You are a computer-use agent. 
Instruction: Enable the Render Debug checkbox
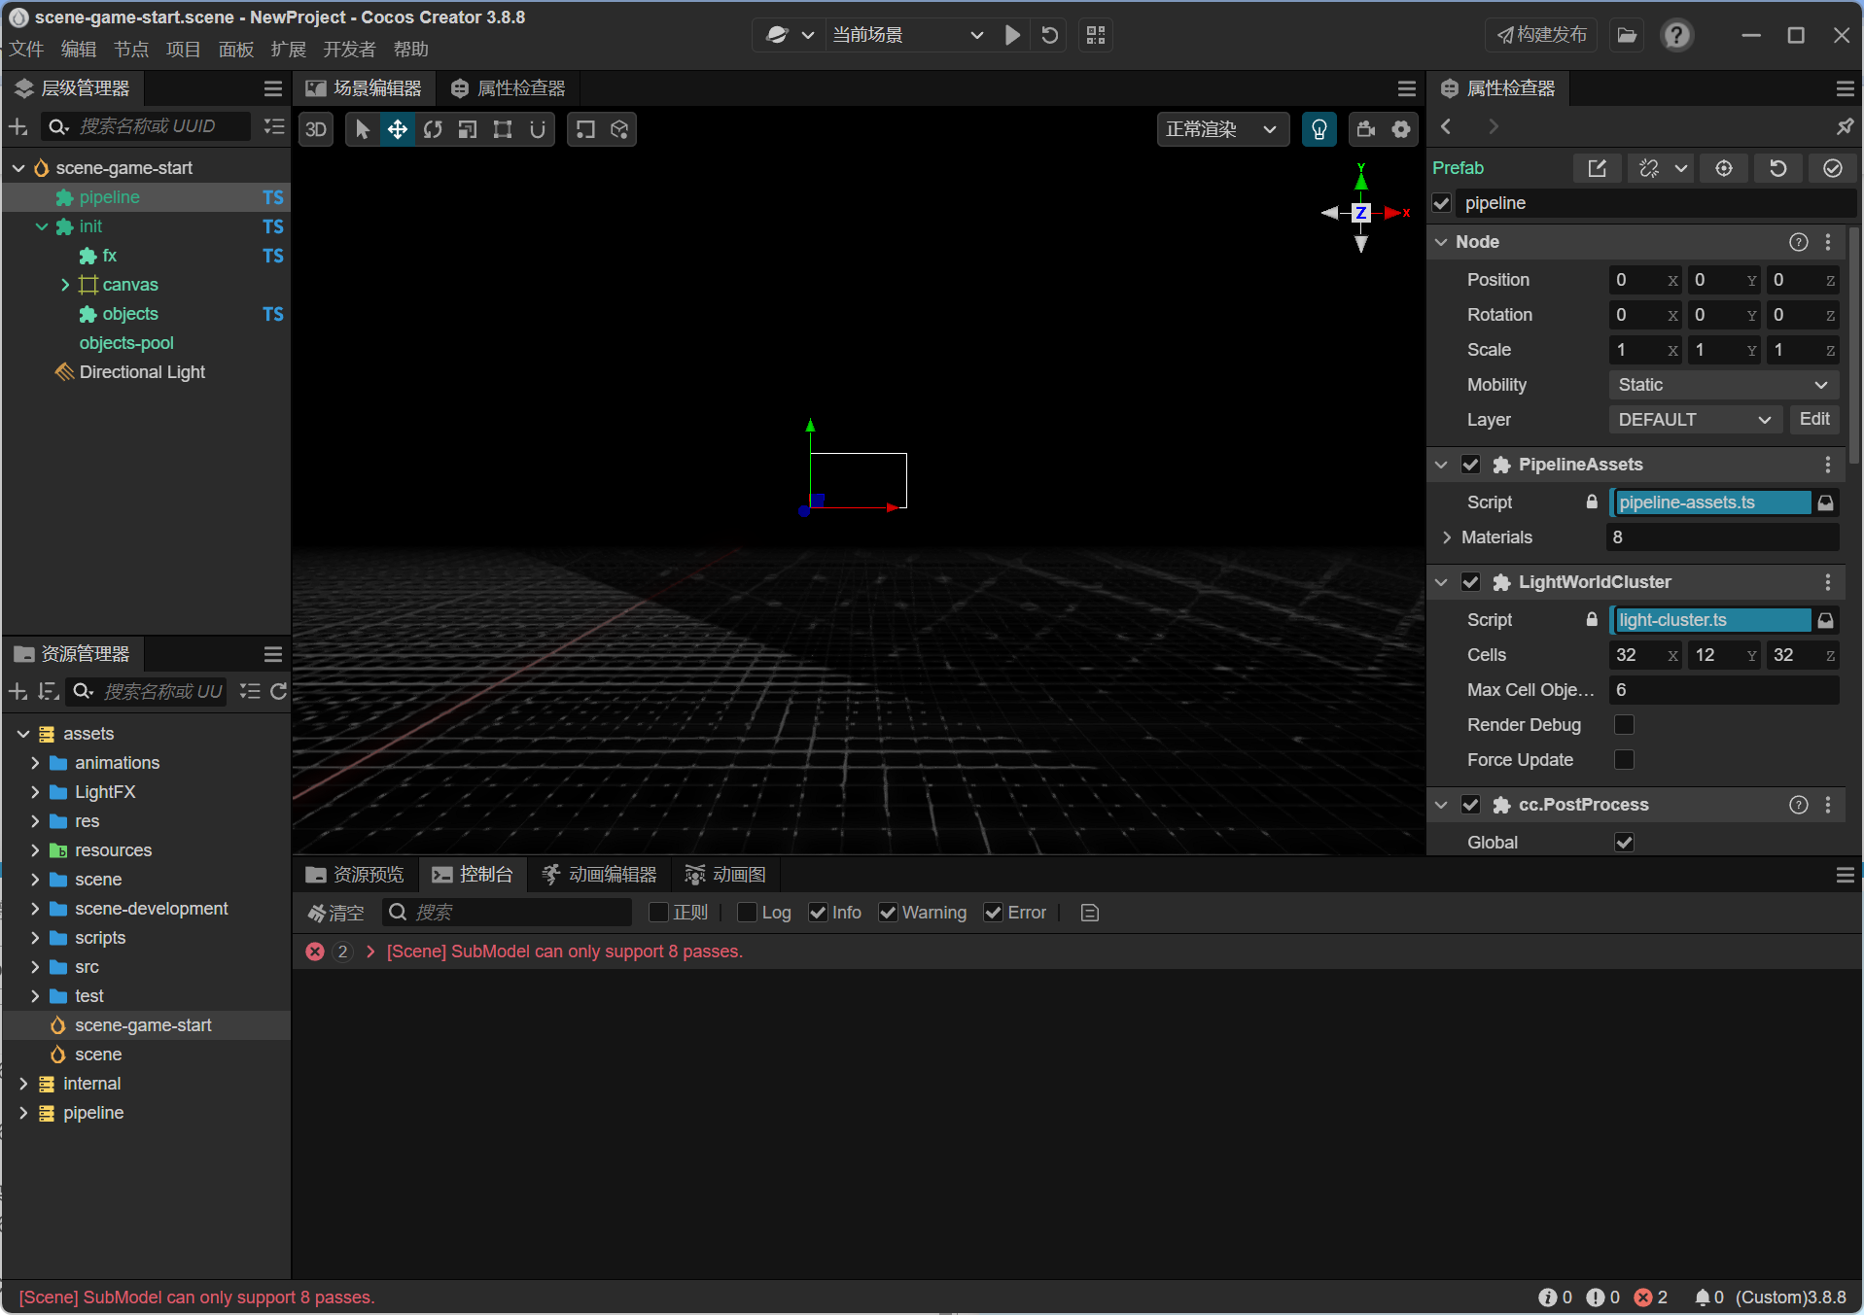click(1624, 725)
